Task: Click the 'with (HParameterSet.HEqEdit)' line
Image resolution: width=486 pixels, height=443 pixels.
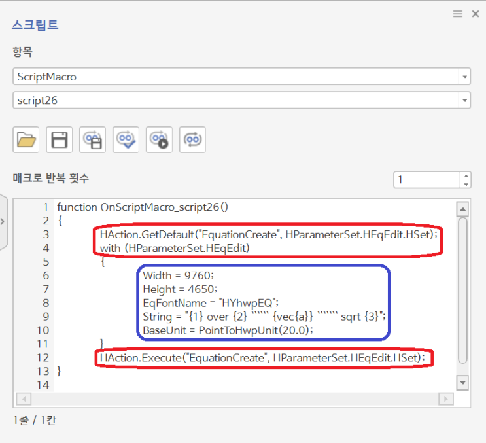Action: (175, 248)
